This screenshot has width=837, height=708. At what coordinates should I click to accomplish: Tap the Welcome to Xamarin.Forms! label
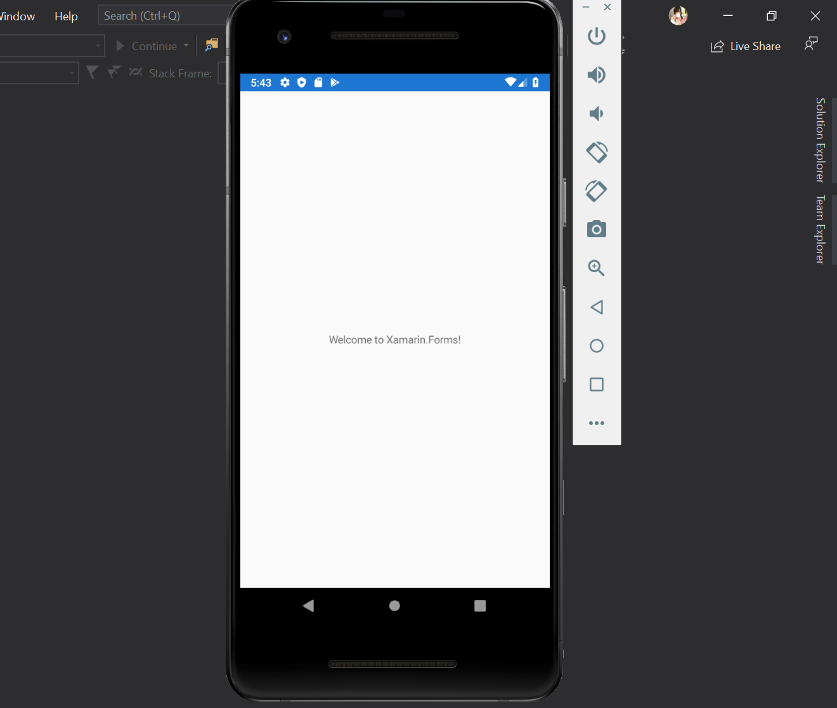394,340
